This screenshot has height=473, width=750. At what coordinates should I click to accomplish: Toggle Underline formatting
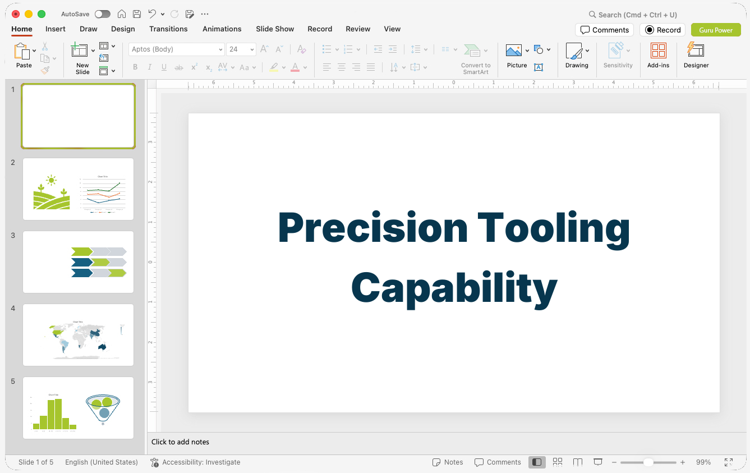pyautogui.click(x=164, y=67)
